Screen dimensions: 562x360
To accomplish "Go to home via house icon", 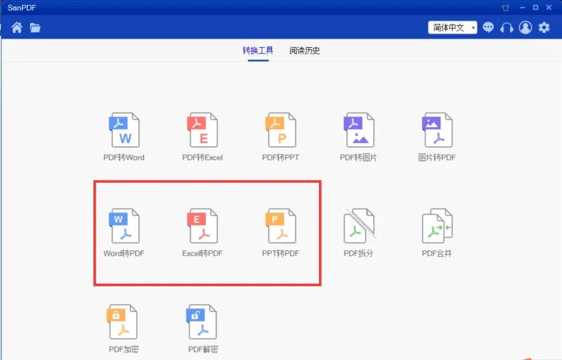I will pos(17,27).
